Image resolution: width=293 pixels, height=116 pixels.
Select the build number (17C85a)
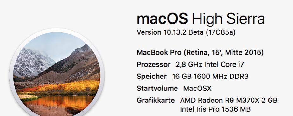pyautogui.click(x=221, y=32)
